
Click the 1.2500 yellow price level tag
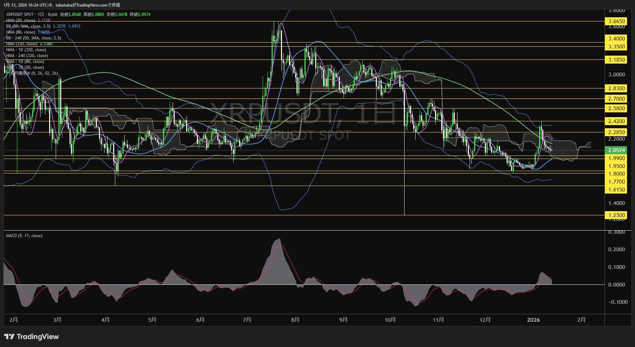(x=616, y=215)
